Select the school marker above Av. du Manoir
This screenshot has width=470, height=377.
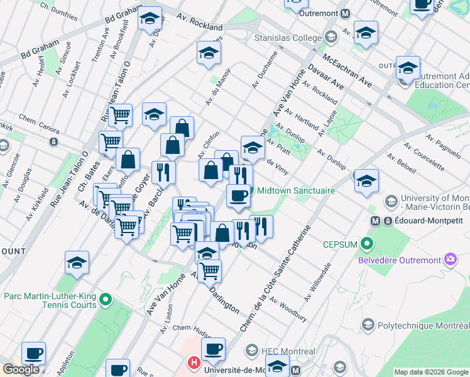click(x=209, y=54)
